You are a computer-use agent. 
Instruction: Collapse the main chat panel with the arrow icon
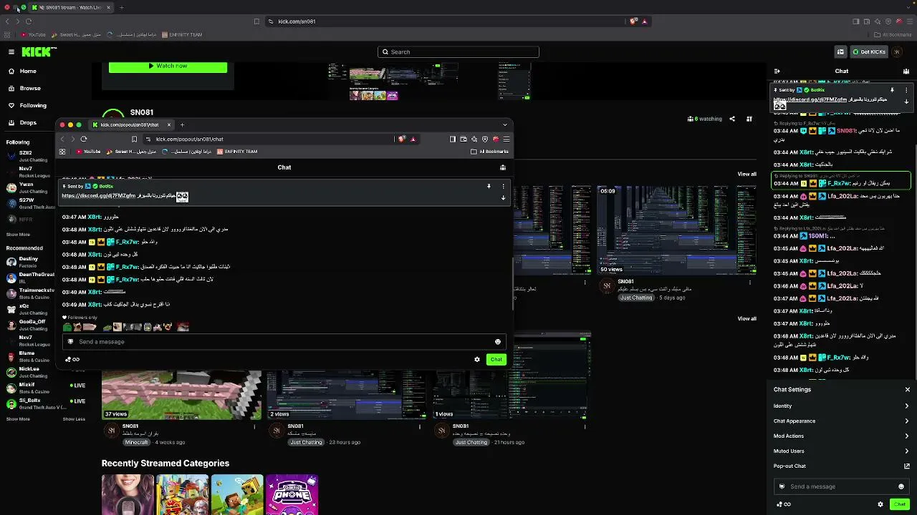click(777, 71)
